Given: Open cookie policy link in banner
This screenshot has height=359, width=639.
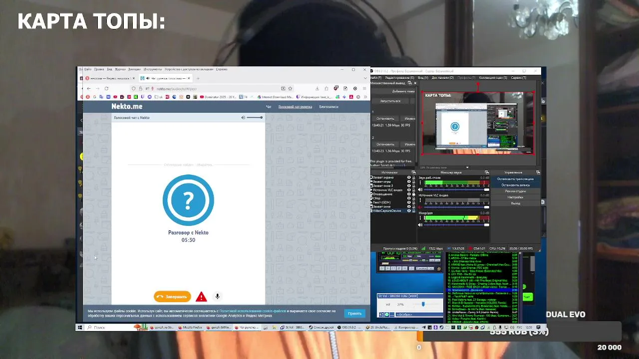Looking at the screenshot, I should click(253, 311).
